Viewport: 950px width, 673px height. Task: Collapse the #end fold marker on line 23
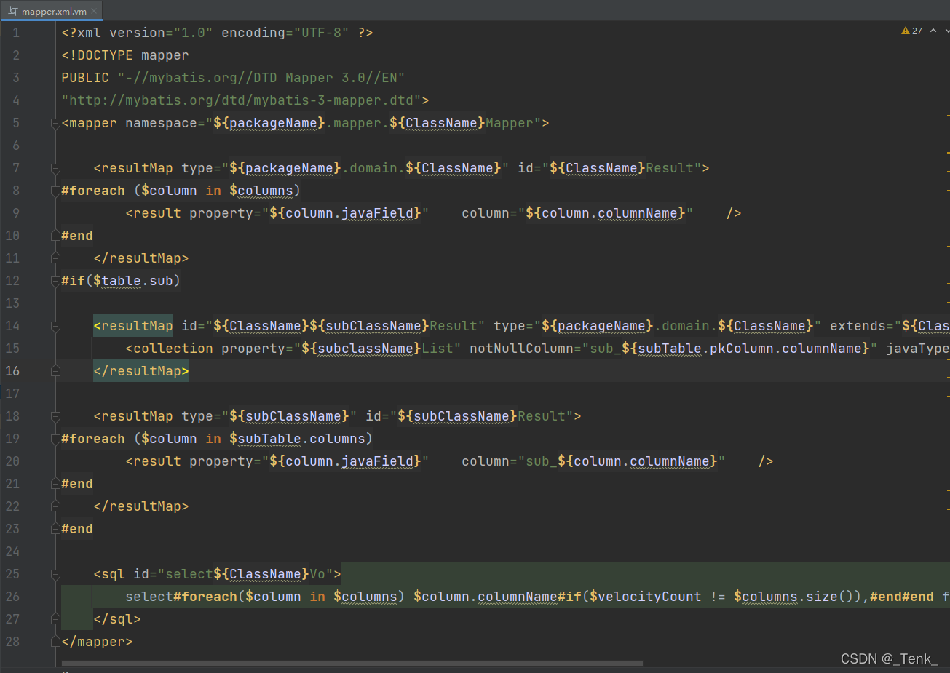pos(55,529)
